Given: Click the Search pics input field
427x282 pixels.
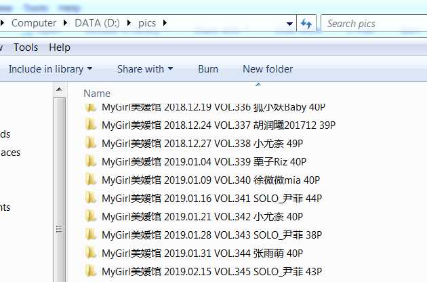Looking at the screenshot, I should pyautogui.click(x=374, y=24).
